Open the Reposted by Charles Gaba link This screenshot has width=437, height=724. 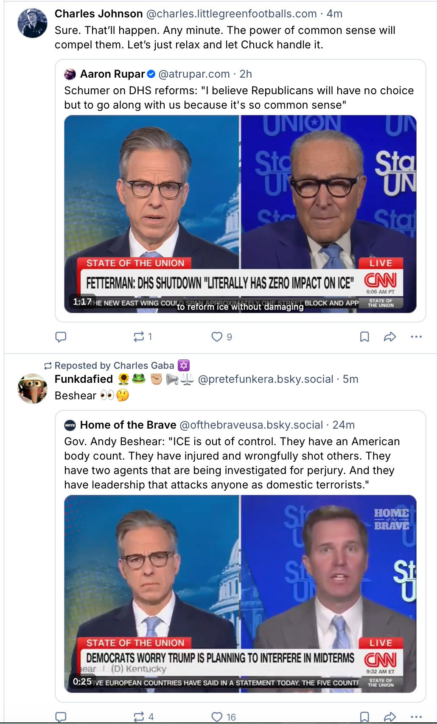coord(114,365)
